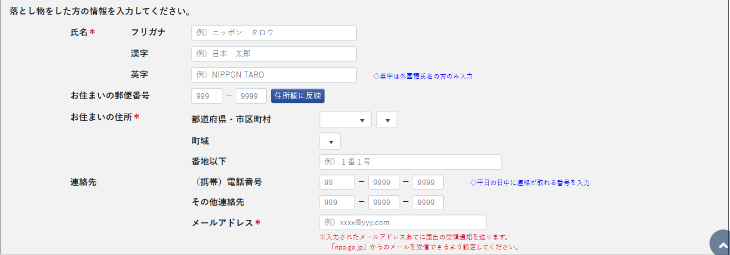
Task: Open the prefecture dropdown
Action: (x=345, y=120)
